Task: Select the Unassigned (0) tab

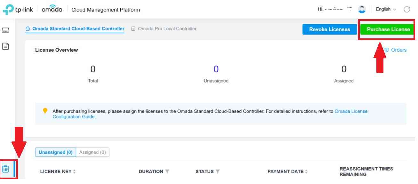Action: click(x=56, y=152)
